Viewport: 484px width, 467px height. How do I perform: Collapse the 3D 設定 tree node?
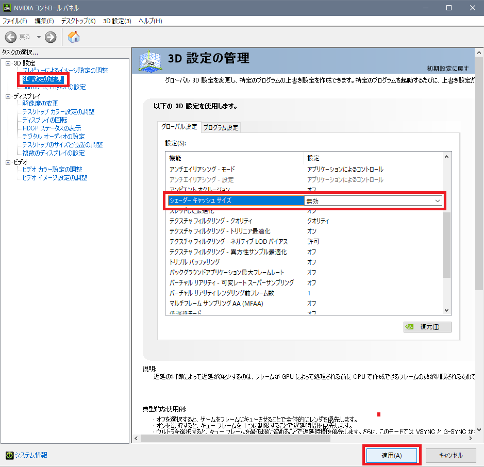(x=8, y=63)
